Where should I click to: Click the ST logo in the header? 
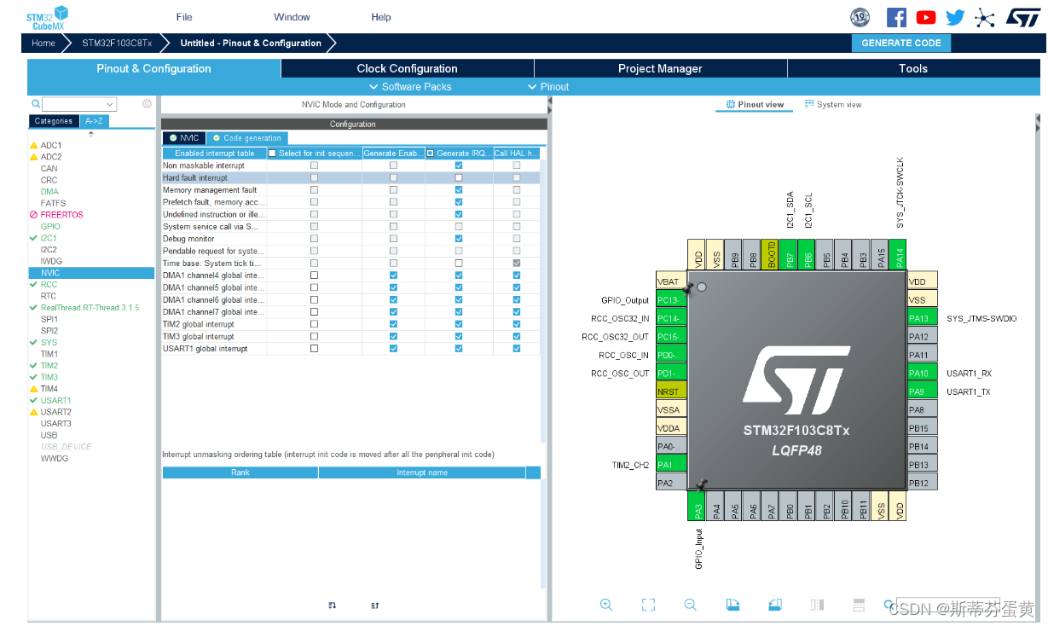[1022, 17]
